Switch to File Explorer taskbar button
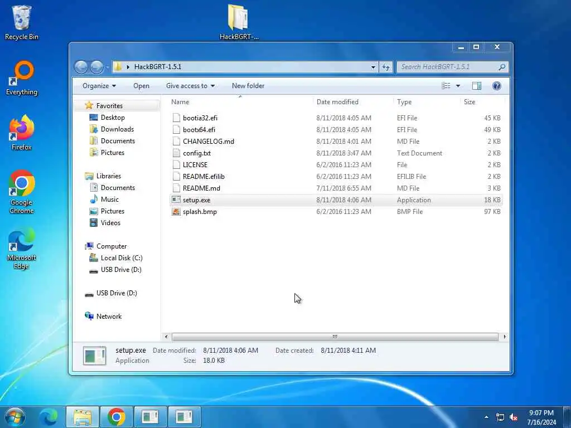Screen dimensions: 571x428 (x=83, y=417)
